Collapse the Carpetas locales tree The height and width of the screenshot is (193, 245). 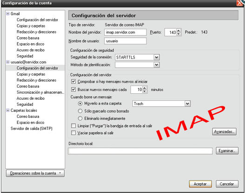pos(7,110)
